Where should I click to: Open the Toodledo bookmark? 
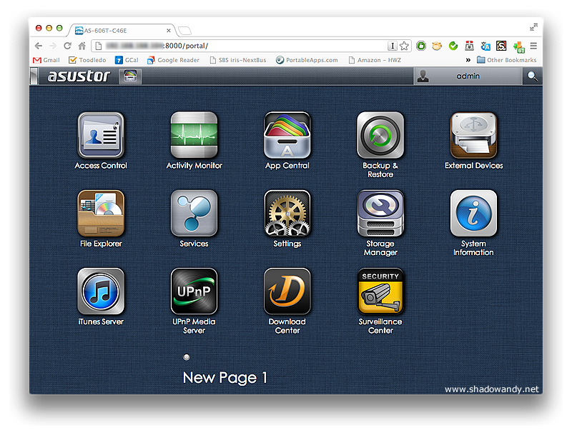point(87,60)
